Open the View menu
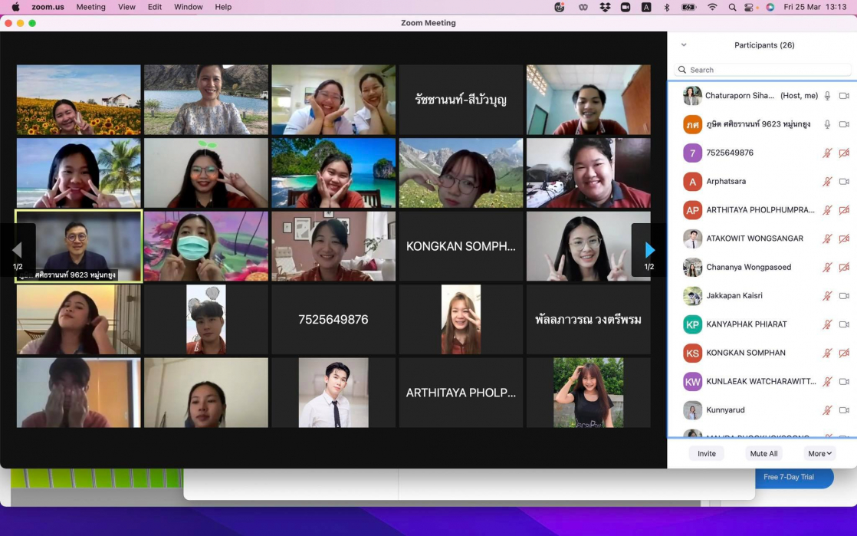This screenshot has width=857, height=536. click(126, 7)
